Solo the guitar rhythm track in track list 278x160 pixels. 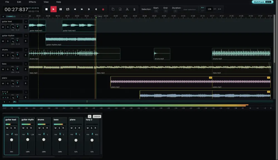pos(8,41)
